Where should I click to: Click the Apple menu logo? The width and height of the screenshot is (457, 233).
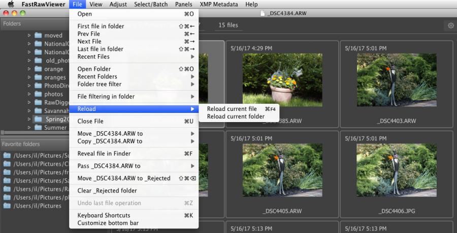10,5
